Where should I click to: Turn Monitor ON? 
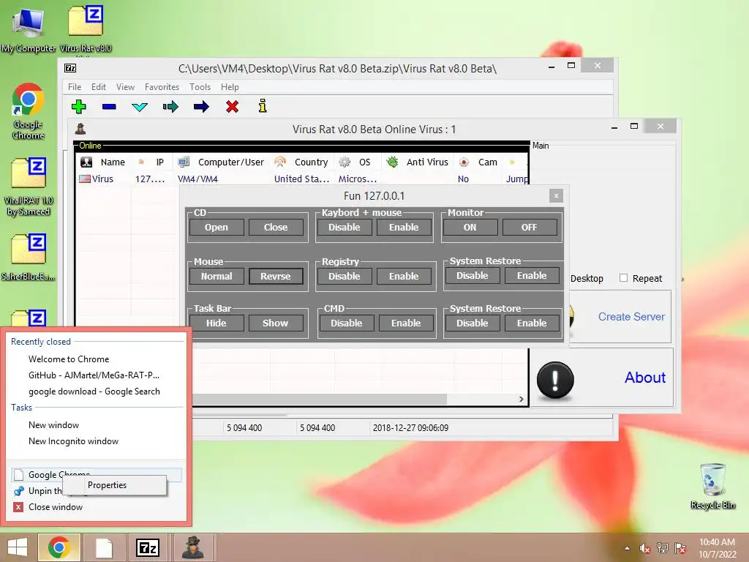[470, 227]
